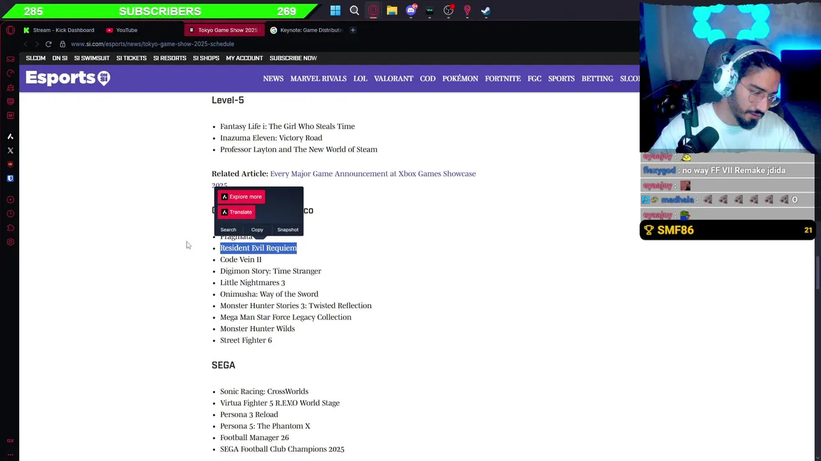Open the POKÉMON navigation link

[460, 79]
